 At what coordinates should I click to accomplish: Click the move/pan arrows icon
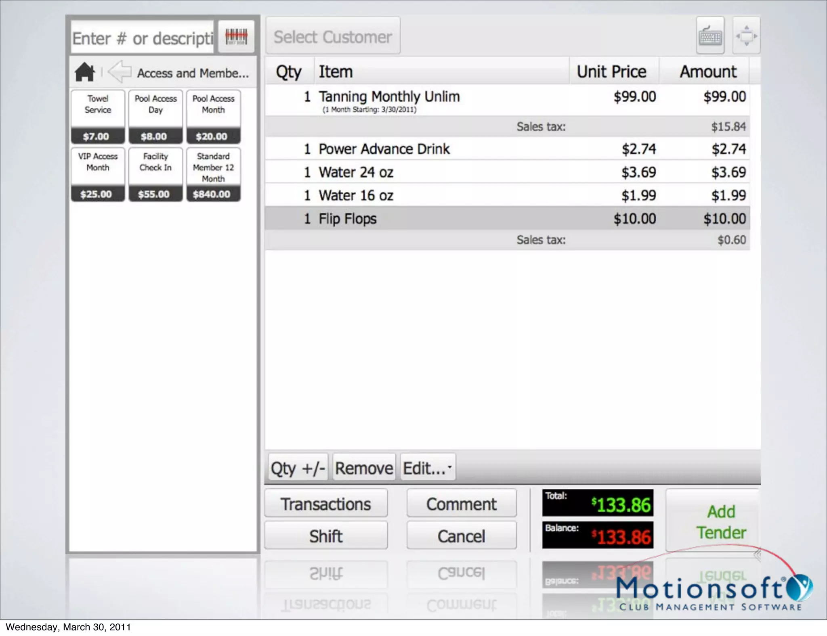[x=746, y=36]
